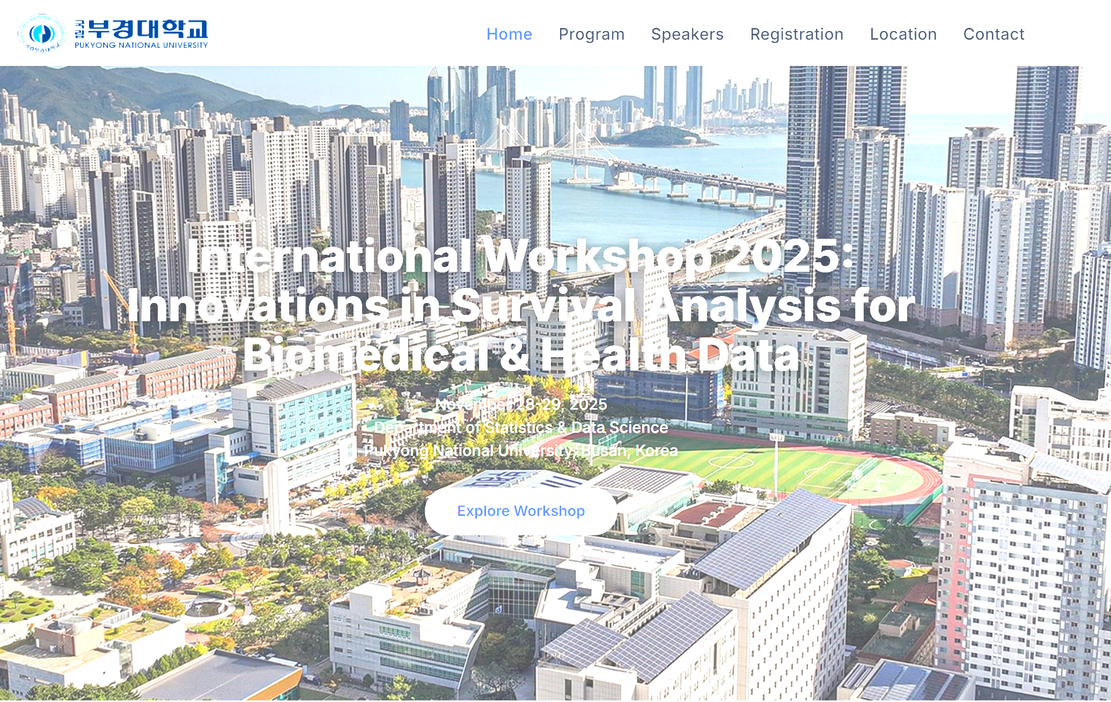1111x702 pixels.
Task: Click the circular Pukyong university emblem
Action: (41, 33)
